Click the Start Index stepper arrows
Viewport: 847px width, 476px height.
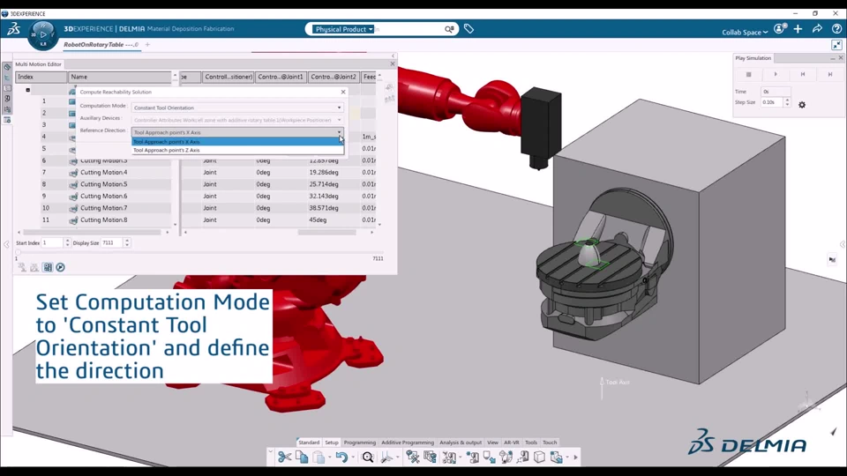coord(68,243)
